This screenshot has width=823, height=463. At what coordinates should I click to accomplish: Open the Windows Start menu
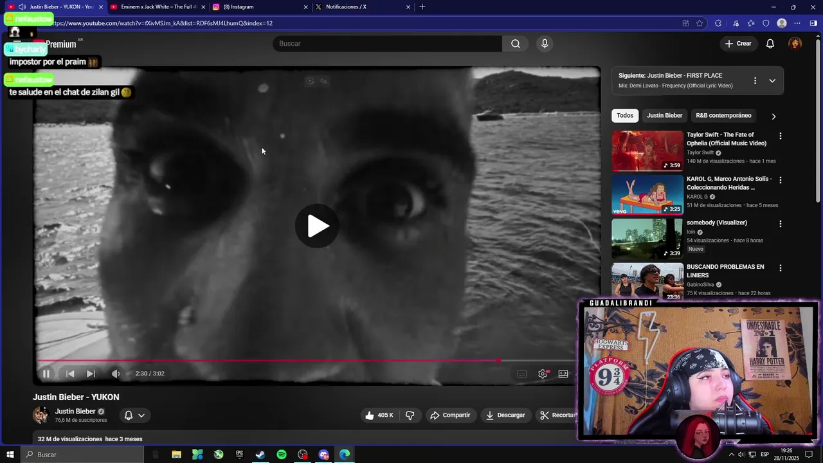[10, 455]
